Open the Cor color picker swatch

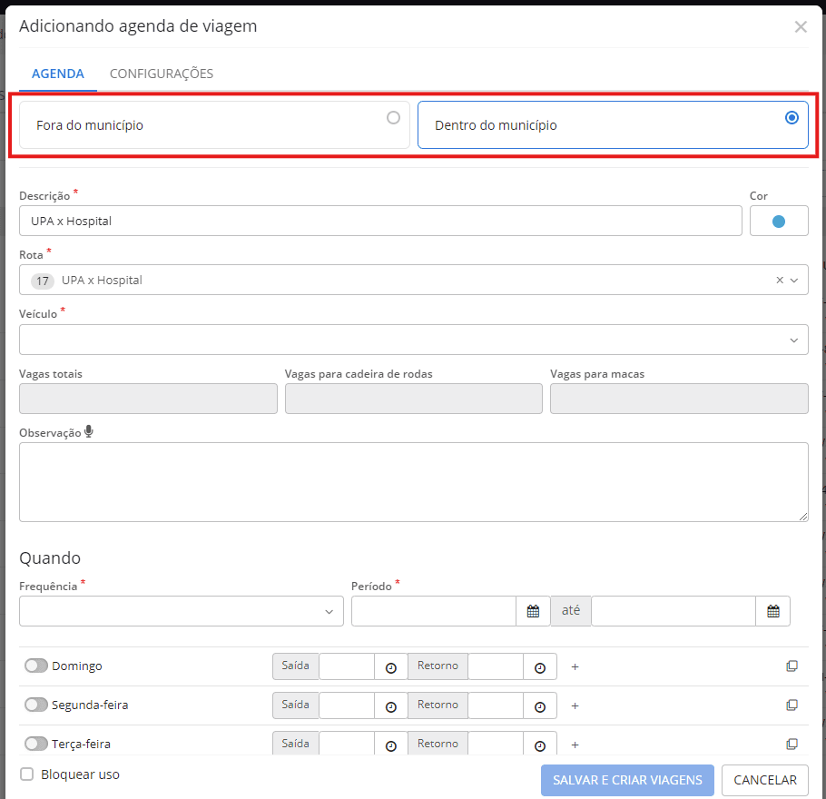click(x=779, y=221)
